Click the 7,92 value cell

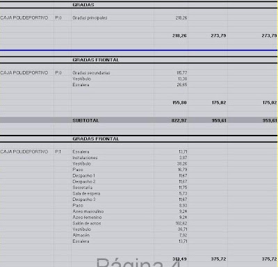[x=183, y=235]
